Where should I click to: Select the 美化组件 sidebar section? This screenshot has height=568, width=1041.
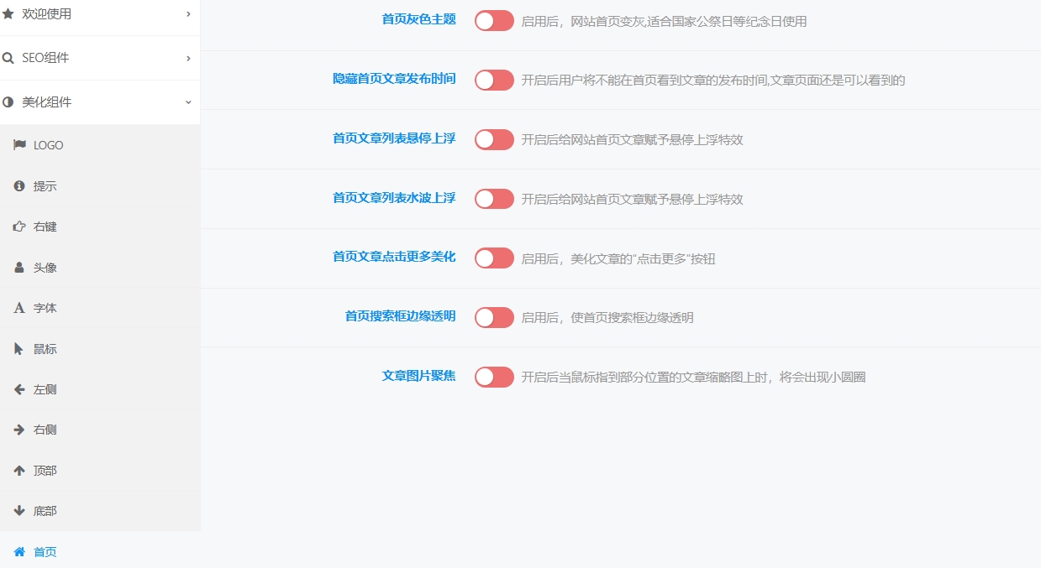click(100, 102)
